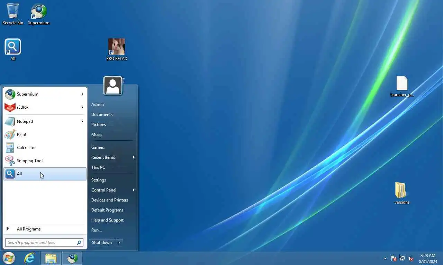Start the Snipping Tool
The image size is (443, 265).
(45, 161)
